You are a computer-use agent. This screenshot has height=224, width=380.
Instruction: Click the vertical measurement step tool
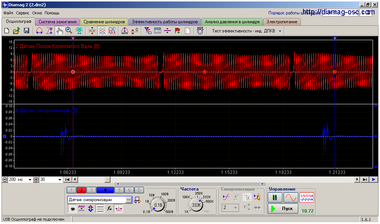pyautogui.click(x=49, y=31)
